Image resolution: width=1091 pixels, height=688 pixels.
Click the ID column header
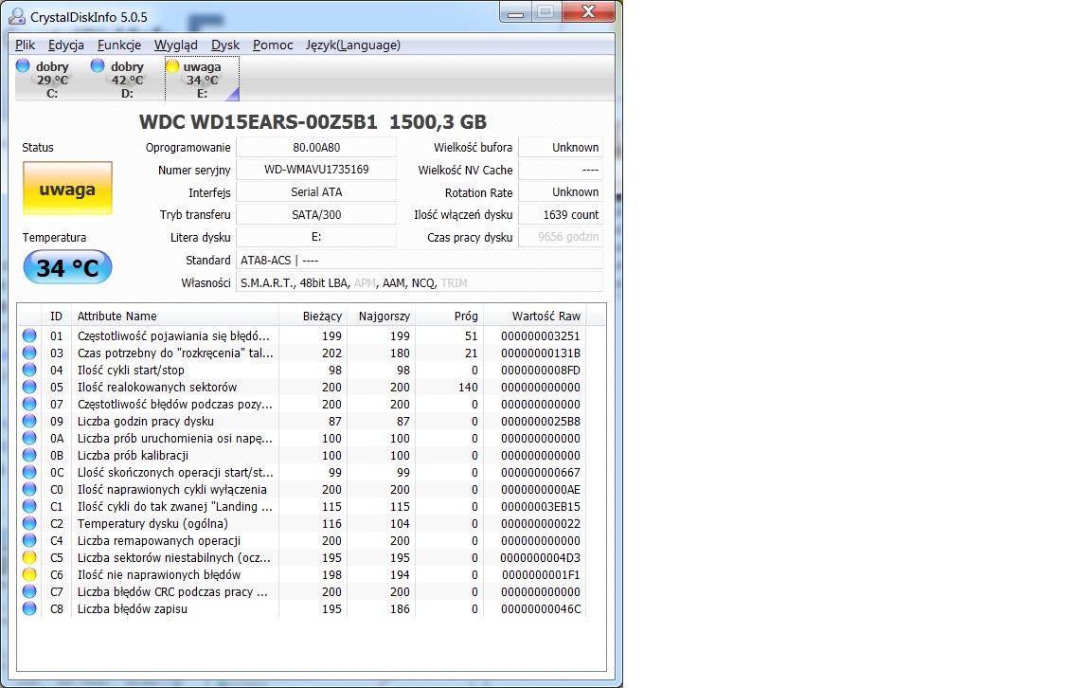tap(57, 317)
